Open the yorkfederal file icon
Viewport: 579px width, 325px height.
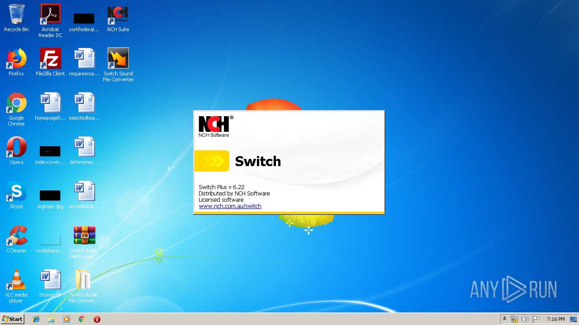(84, 21)
